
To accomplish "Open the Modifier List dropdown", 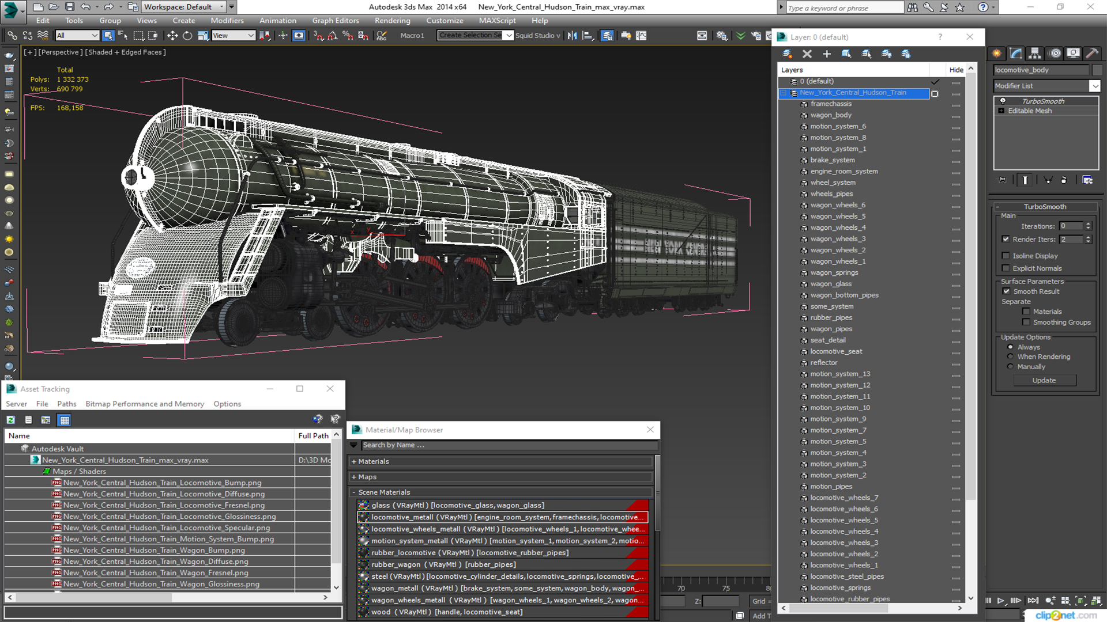I will click(x=1094, y=86).
